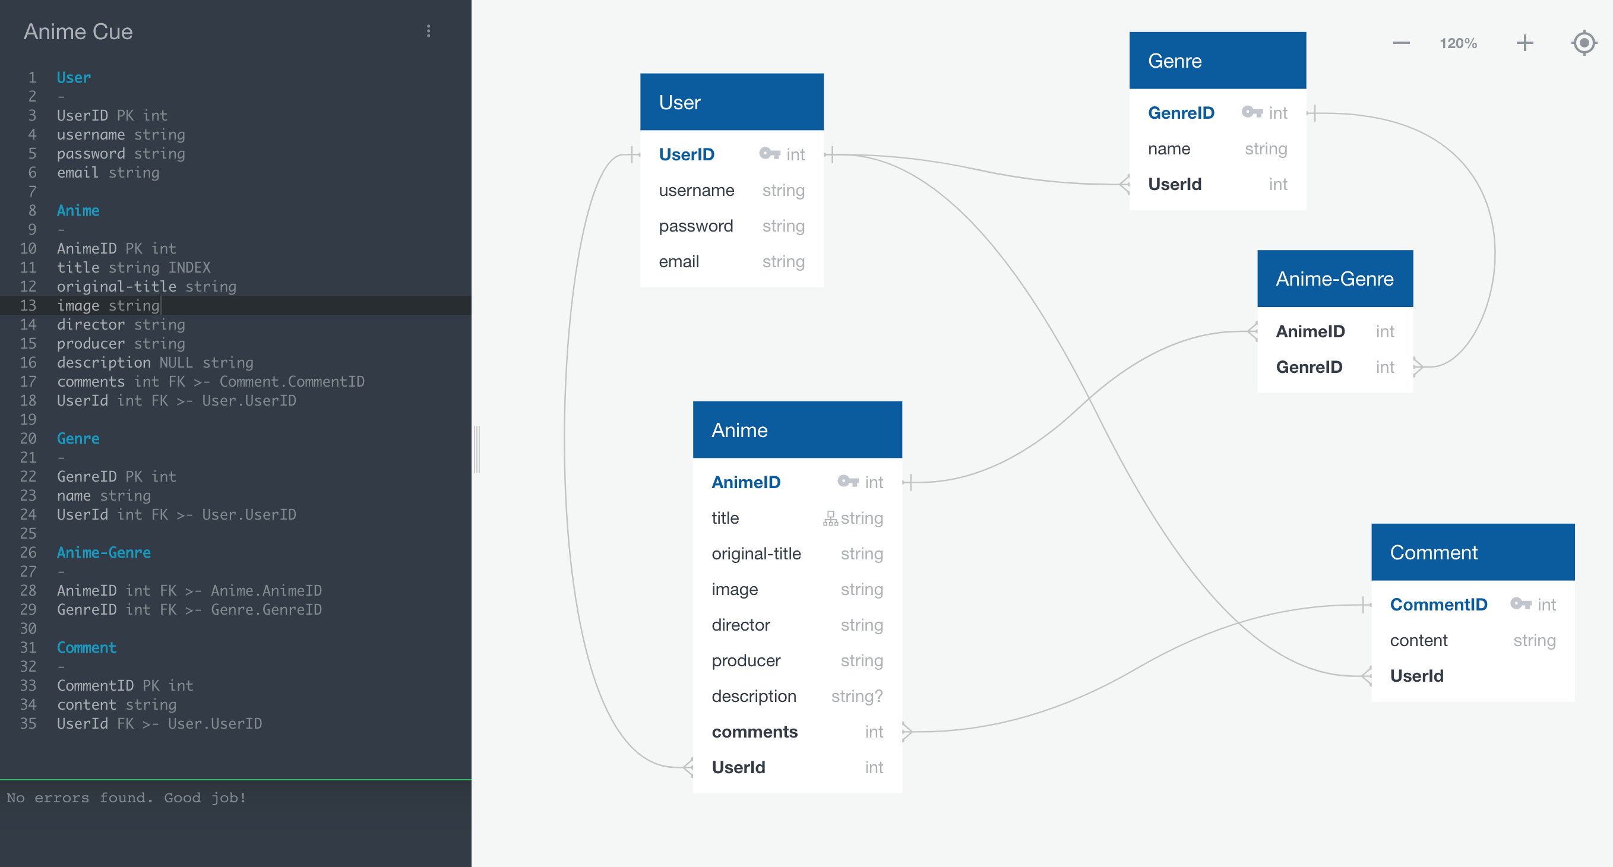Click the recenter diagram target icon
The width and height of the screenshot is (1613, 867).
pyautogui.click(x=1583, y=43)
